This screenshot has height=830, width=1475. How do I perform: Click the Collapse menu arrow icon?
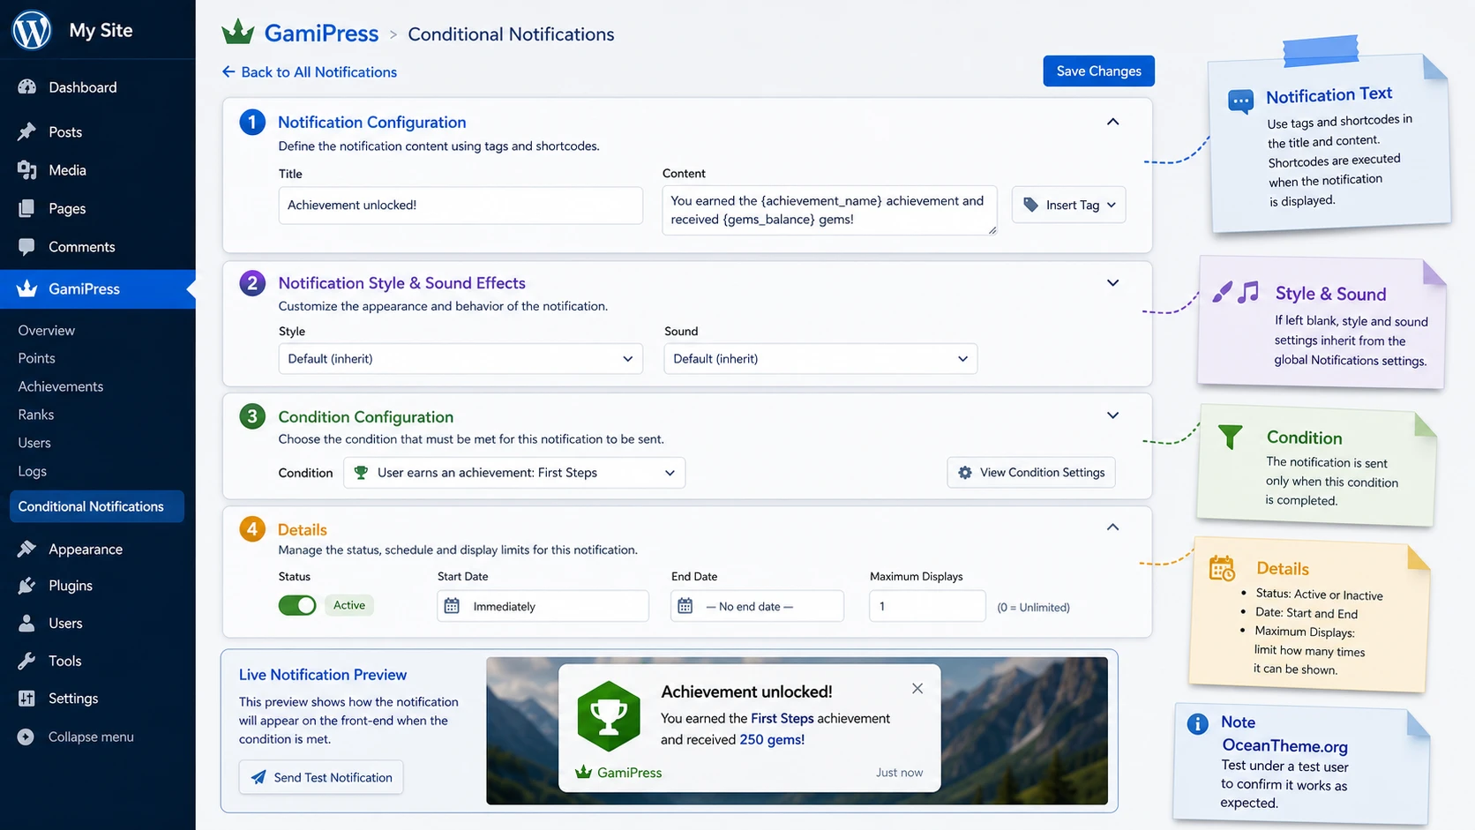(x=26, y=737)
